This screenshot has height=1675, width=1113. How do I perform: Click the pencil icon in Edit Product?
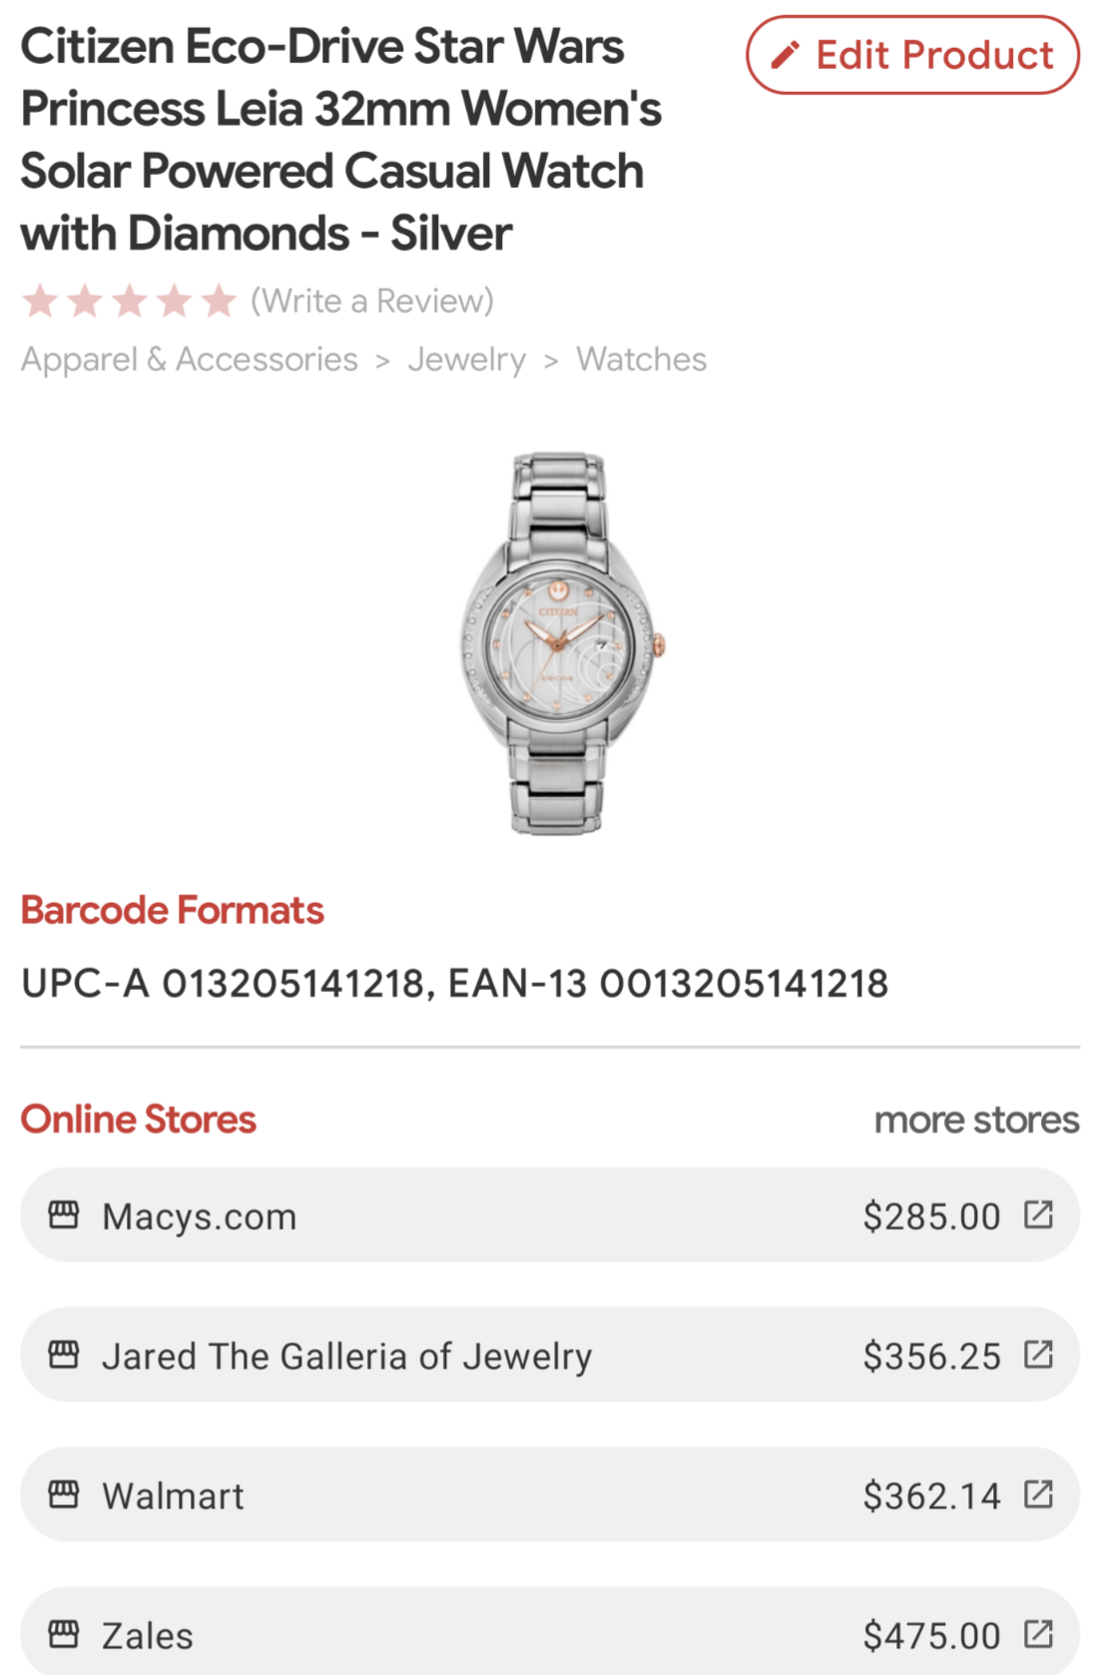[x=786, y=55]
